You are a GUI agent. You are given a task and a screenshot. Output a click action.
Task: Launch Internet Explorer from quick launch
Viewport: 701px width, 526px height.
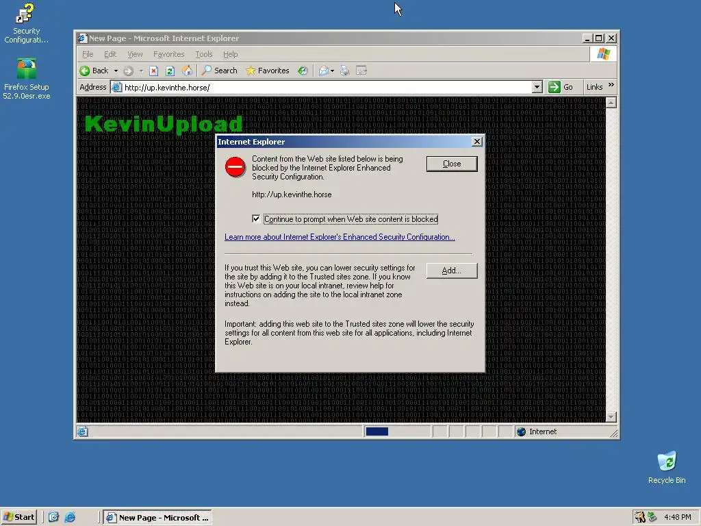click(x=71, y=518)
